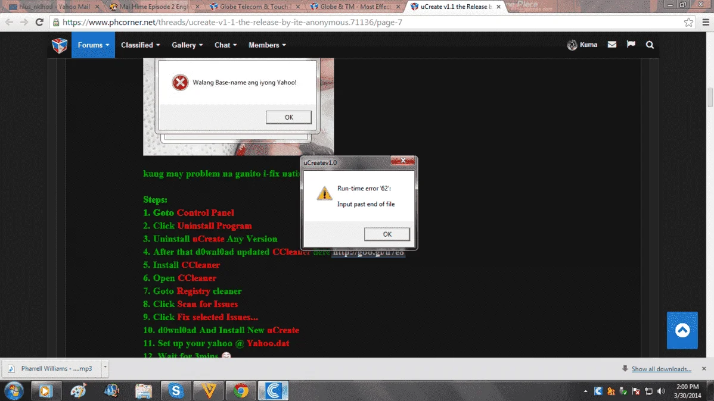Open Skype from the taskbar
The height and width of the screenshot is (401, 714).
176,390
